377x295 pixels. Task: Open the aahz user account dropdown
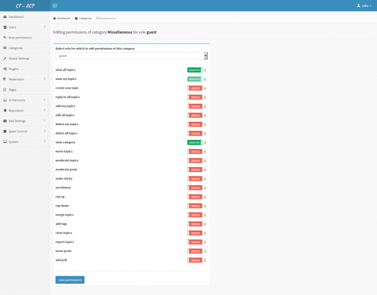(364, 6)
